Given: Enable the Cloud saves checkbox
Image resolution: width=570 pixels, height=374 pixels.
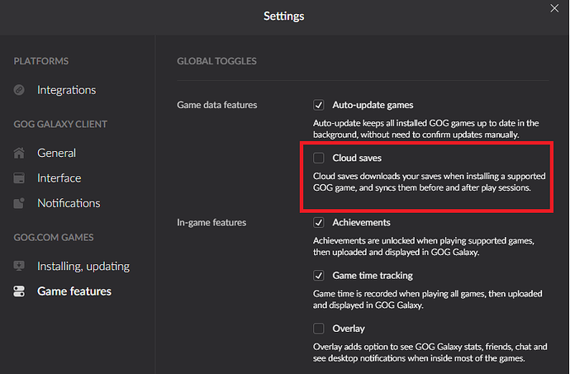Looking at the screenshot, I should coord(319,158).
